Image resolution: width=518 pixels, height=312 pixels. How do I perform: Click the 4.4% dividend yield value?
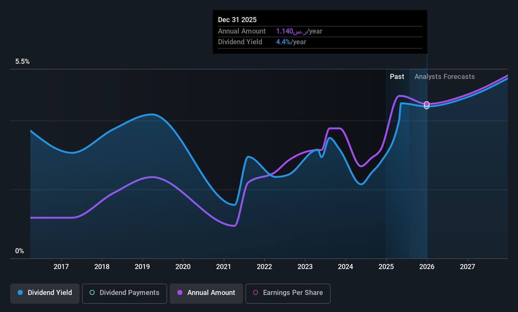tap(283, 42)
